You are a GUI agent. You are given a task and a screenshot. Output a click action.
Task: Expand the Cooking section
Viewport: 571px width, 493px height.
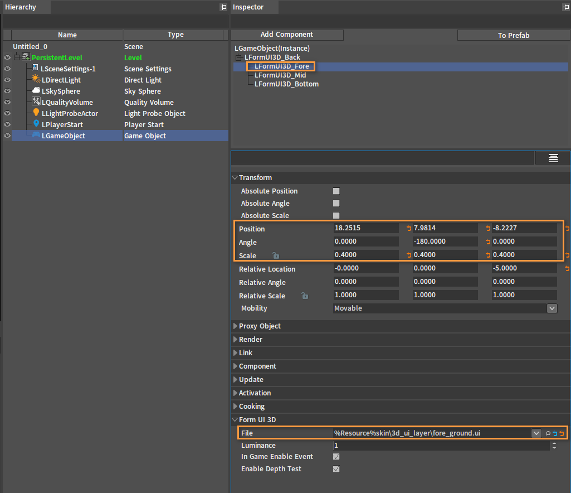[235, 406]
